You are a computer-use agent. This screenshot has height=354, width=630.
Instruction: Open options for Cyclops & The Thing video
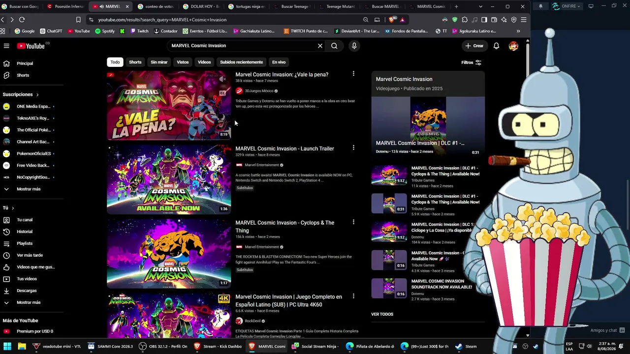tap(353, 222)
